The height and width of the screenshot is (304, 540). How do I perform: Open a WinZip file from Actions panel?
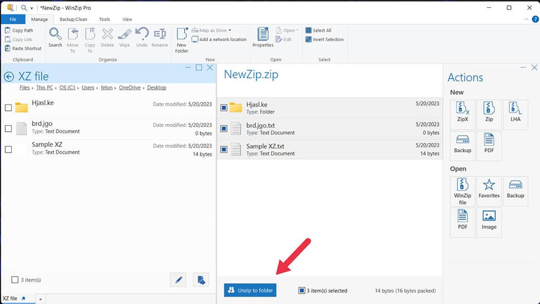tap(462, 191)
